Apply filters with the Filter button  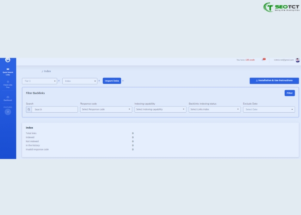tap(290, 93)
